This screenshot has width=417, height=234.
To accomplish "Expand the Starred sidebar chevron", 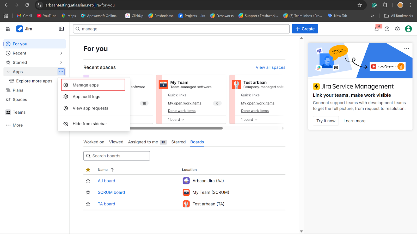I will pos(61,63).
